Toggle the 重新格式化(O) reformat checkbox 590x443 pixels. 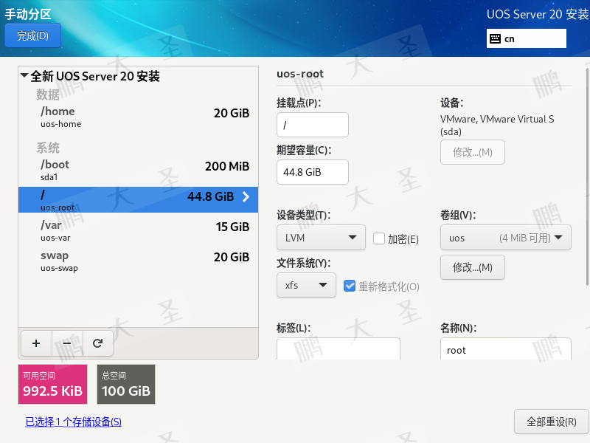coord(350,286)
